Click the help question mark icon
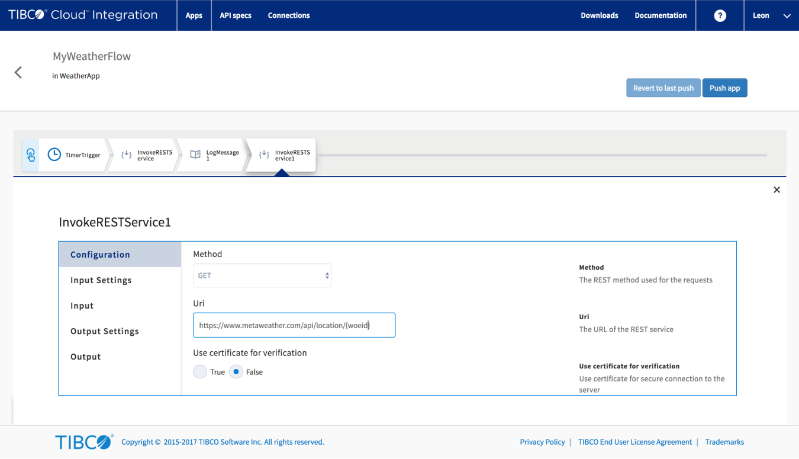 [x=720, y=15]
